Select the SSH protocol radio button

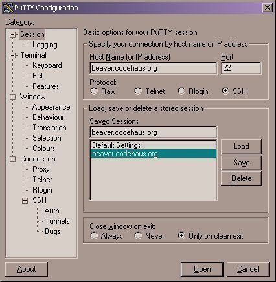tap(225, 91)
